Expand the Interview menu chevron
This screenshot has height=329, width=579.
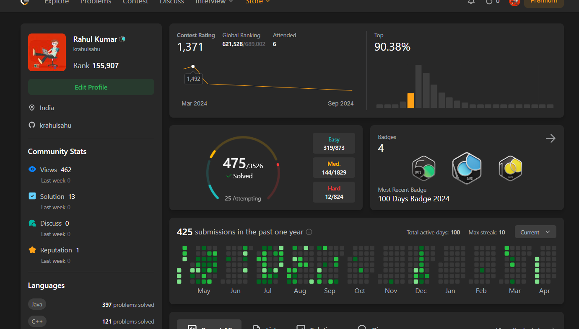tap(231, 2)
